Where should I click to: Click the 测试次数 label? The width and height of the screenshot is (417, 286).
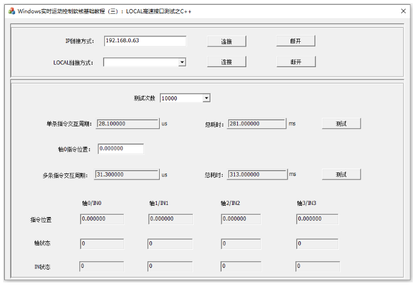[144, 99]
